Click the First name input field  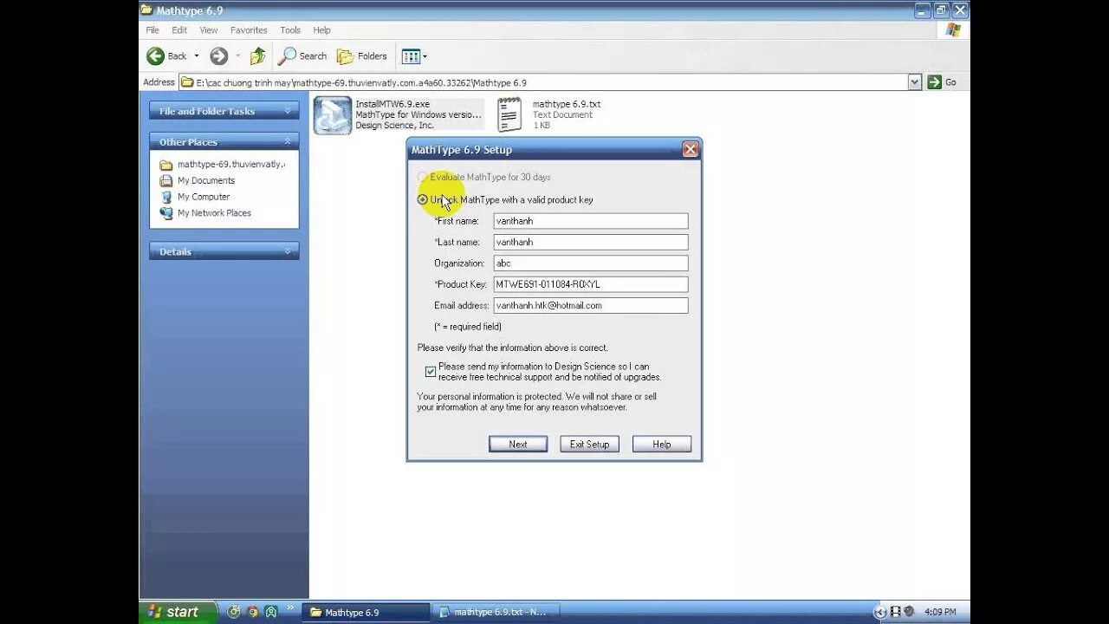[591, 221]
